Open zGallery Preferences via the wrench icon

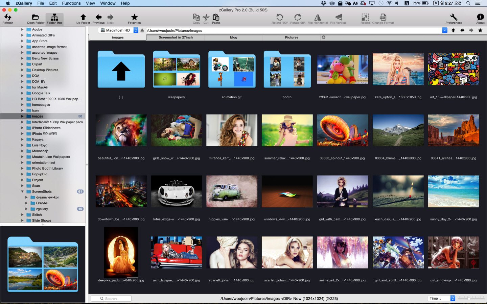[x=453, y=17]
